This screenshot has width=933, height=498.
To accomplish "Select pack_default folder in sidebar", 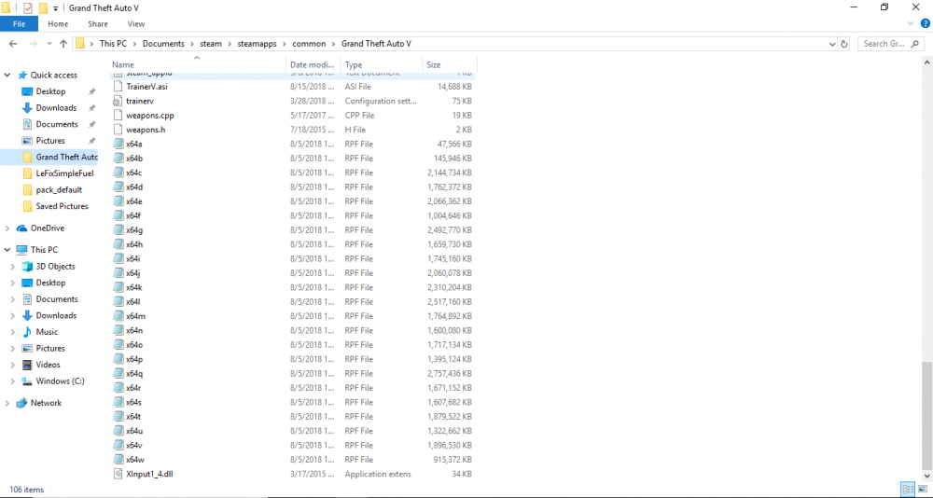I will 59,190.
